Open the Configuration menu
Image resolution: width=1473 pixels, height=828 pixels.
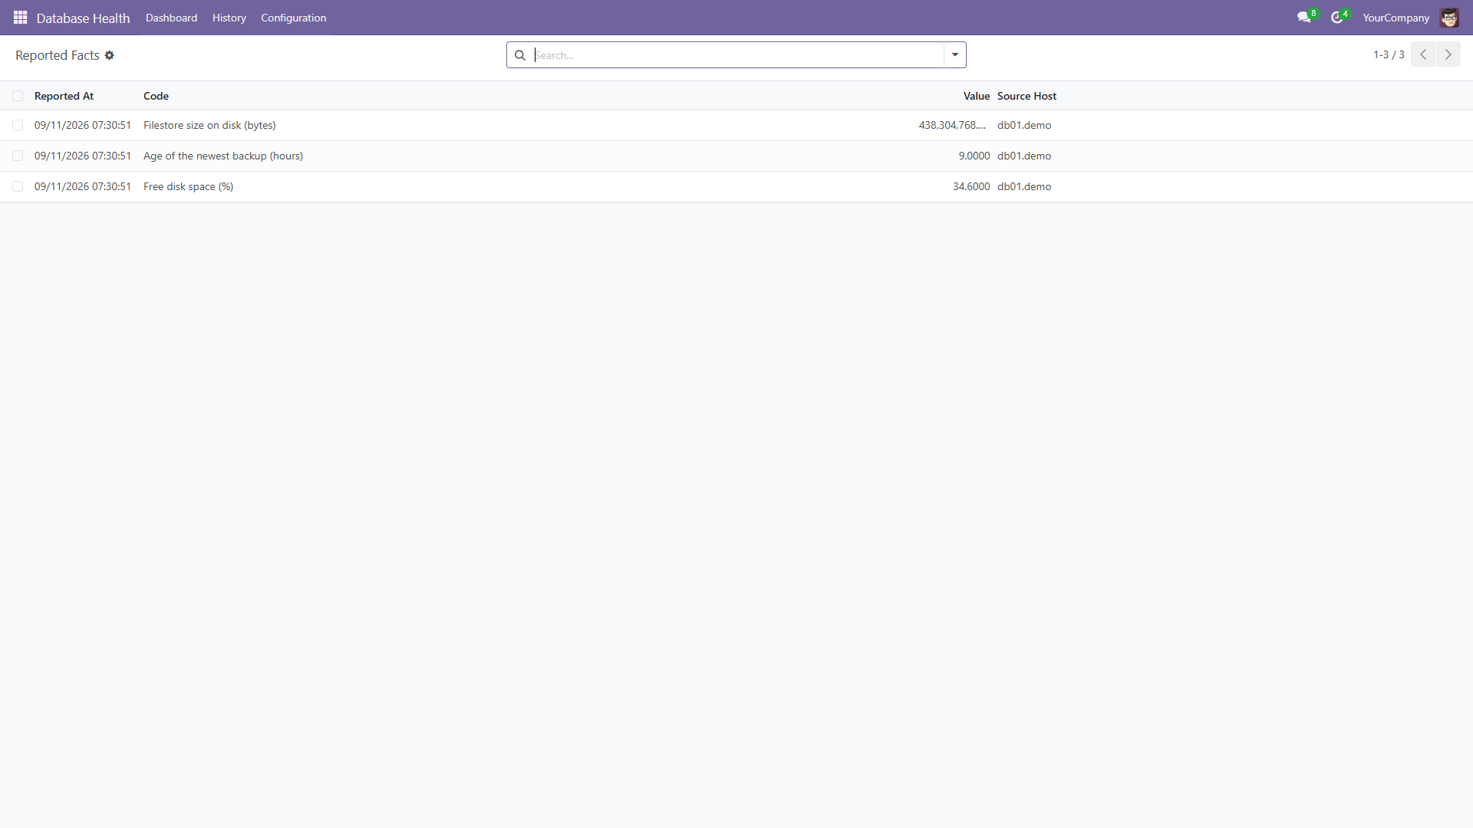(x=293, y=17)
